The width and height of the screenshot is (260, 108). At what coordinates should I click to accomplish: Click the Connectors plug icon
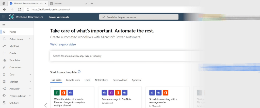[x=4, y=67]
